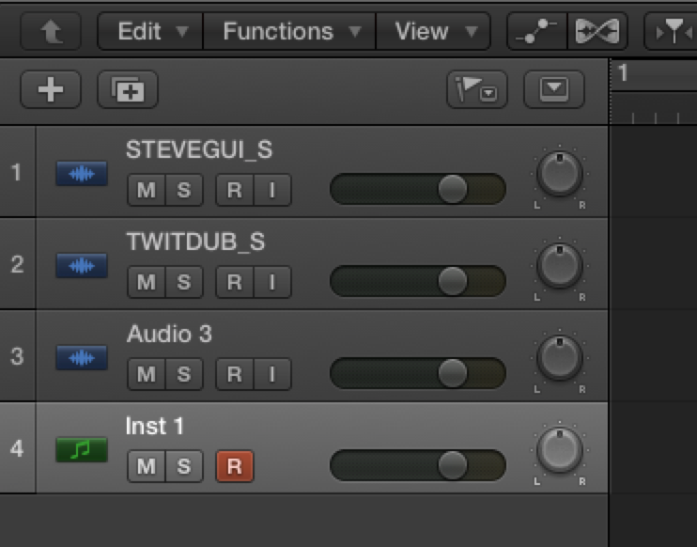Solo the TWITDUB_S track
Viewport: 697px width, 547px height.
click(x=184, y=282)
